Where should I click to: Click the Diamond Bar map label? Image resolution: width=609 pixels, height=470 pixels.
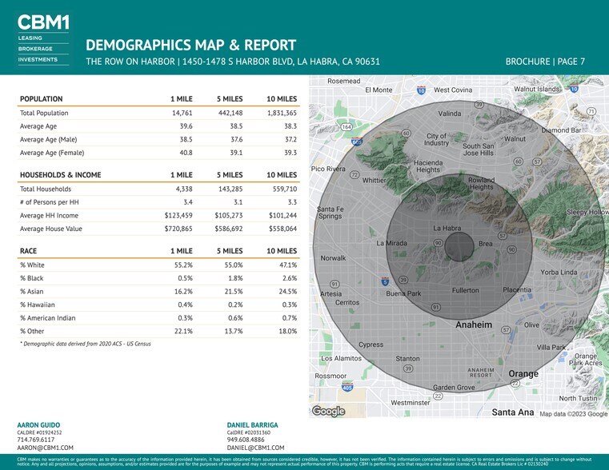561,130
